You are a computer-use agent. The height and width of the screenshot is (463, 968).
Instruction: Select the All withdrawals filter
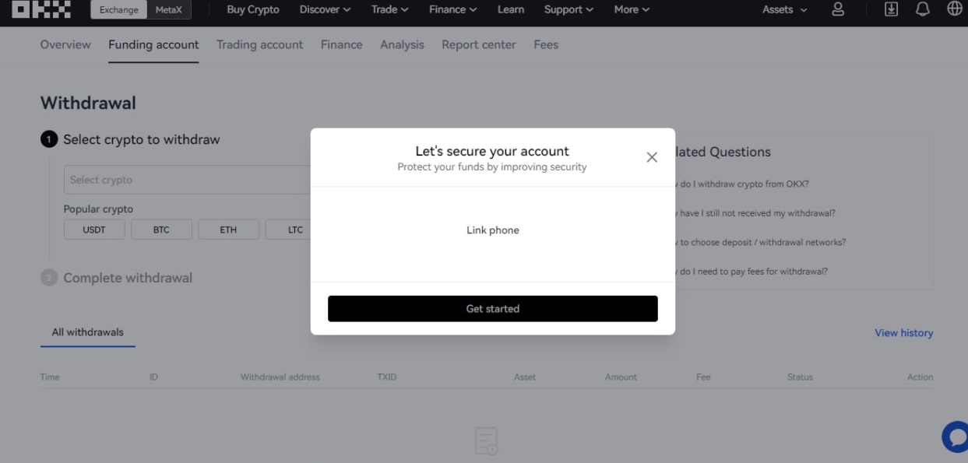coord(87,331)
